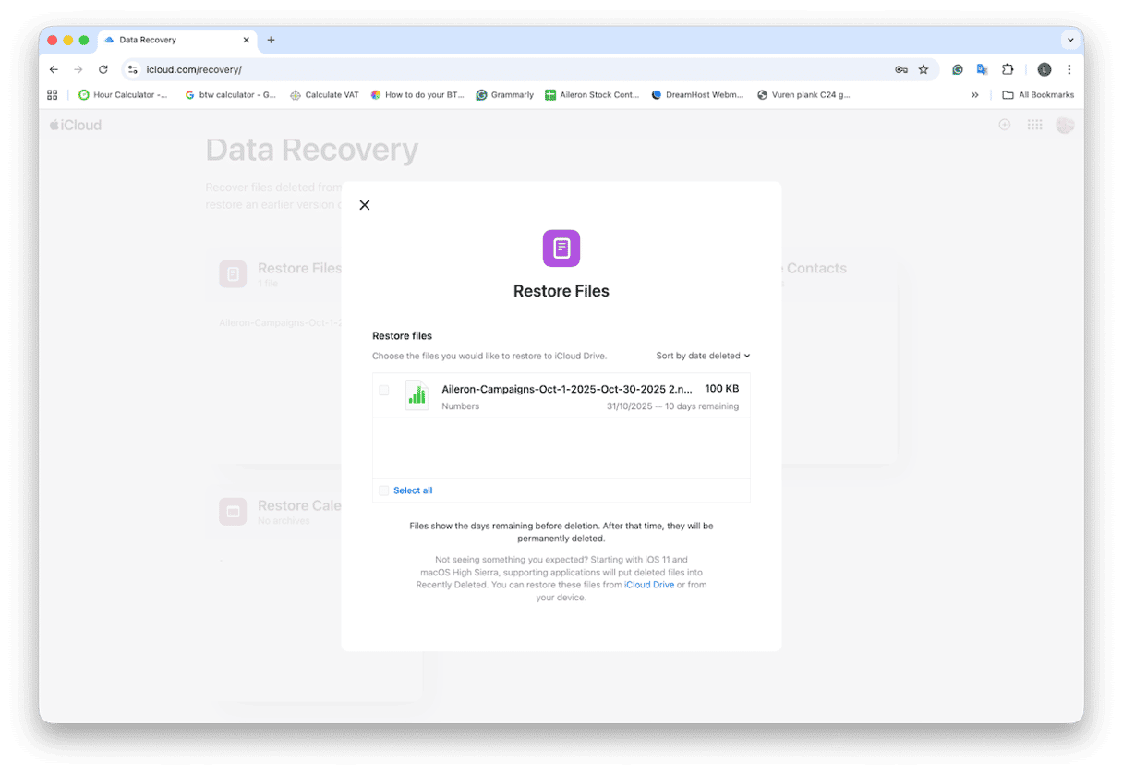Open the Grammarly bookmark

(505, 94)
